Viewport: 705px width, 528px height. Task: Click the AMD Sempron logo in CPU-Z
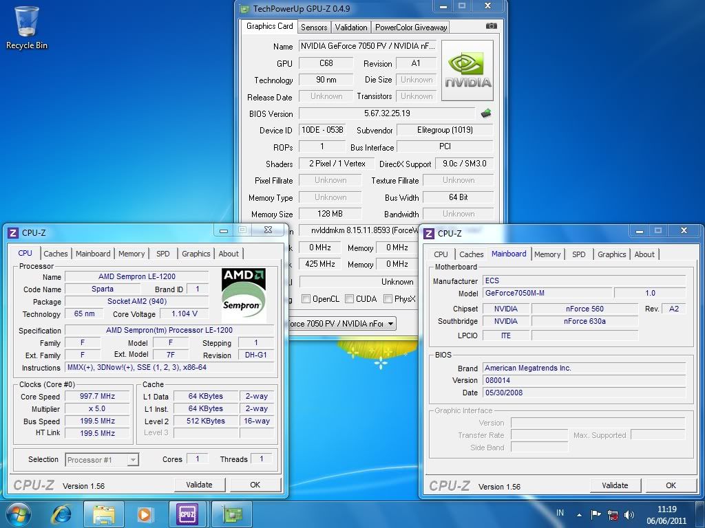(x=243, y=295)
